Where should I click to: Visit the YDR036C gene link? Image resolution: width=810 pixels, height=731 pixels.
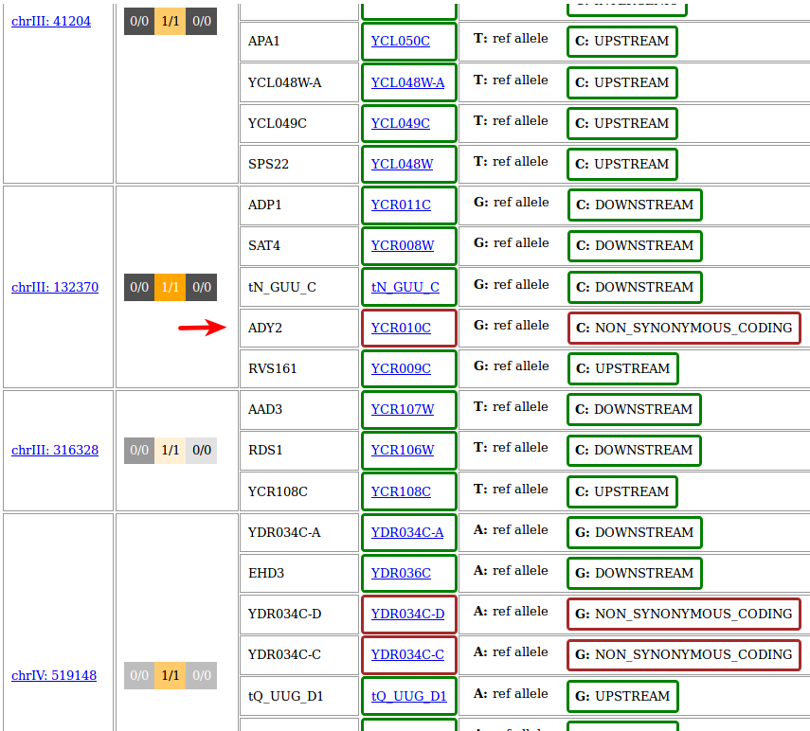401,573
